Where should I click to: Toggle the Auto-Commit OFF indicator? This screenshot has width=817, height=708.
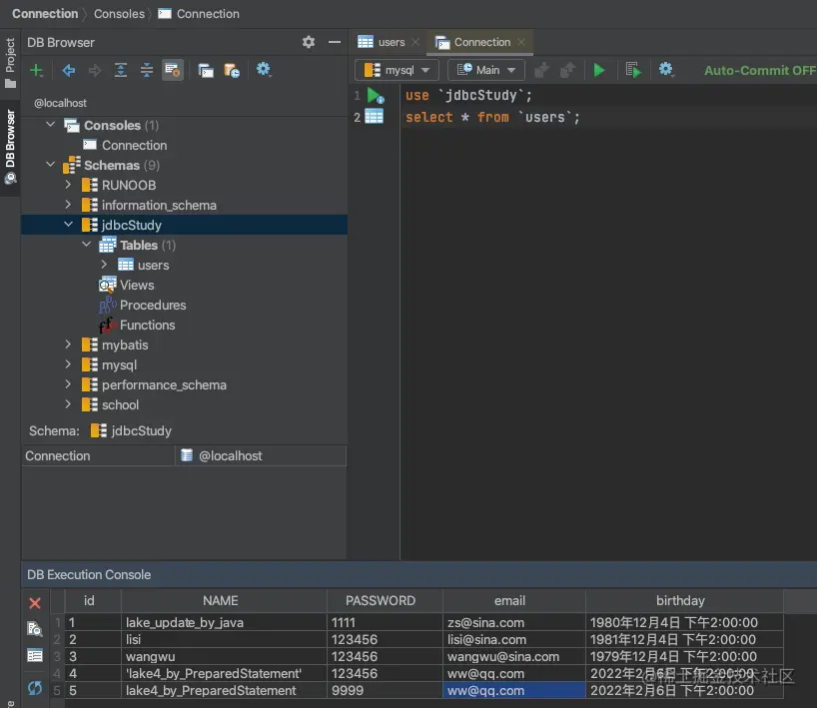(759, 70)
